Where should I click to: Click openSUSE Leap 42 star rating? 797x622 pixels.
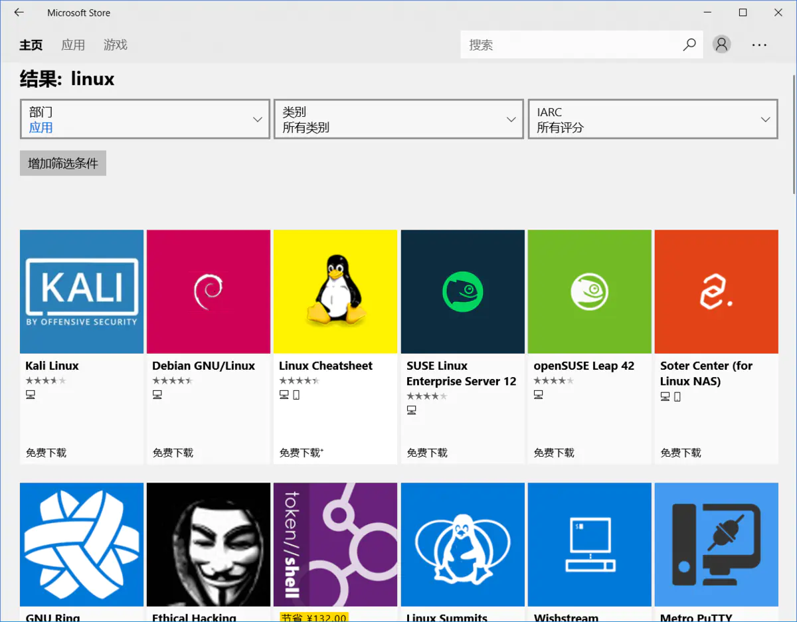coord(554,380)
